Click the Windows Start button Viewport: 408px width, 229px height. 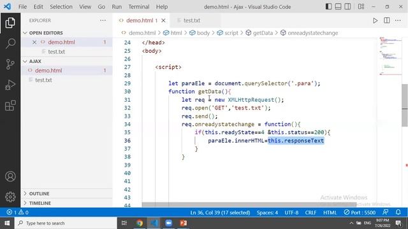coord(7,223)
